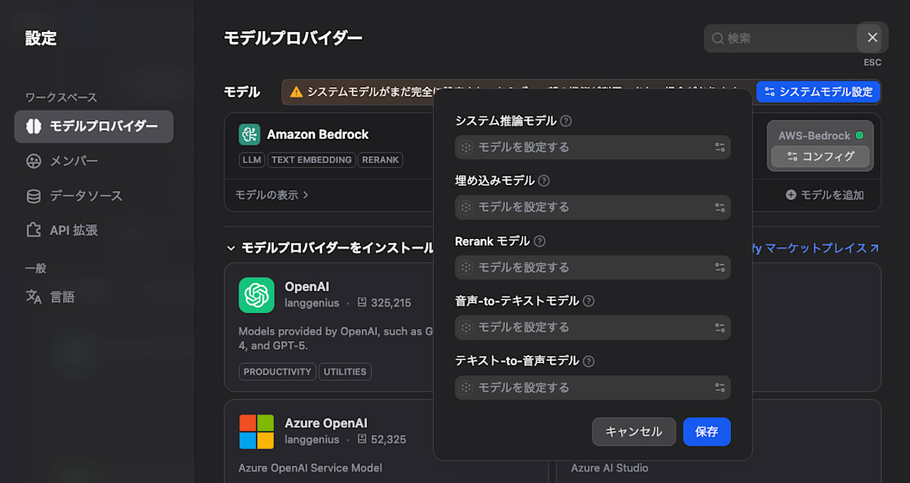Click the help icon beside システム推論モデル
The image size is (910, 483).
[566, 121]
